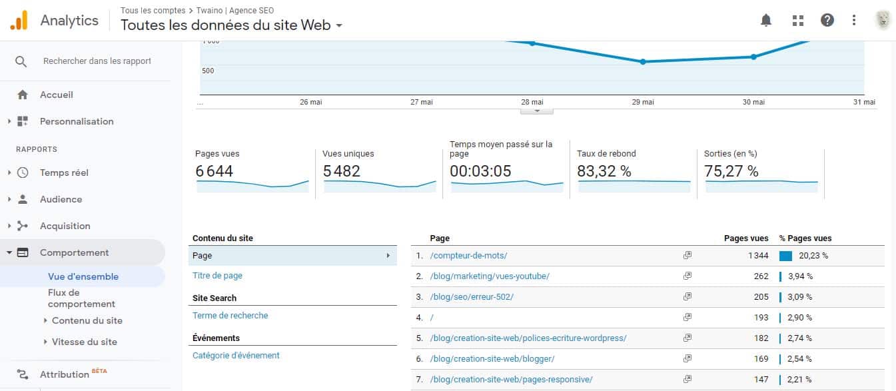Expand the Personnalisation section arrow
Image resolution: width=896 pixels, height=391 pixels.
(x=9, y=121)
